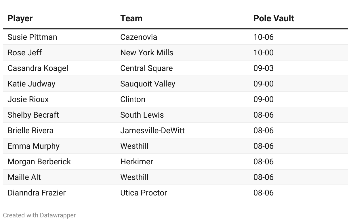
Task: Click the Casandra Koagel name
Action: [x=38, y=68]
